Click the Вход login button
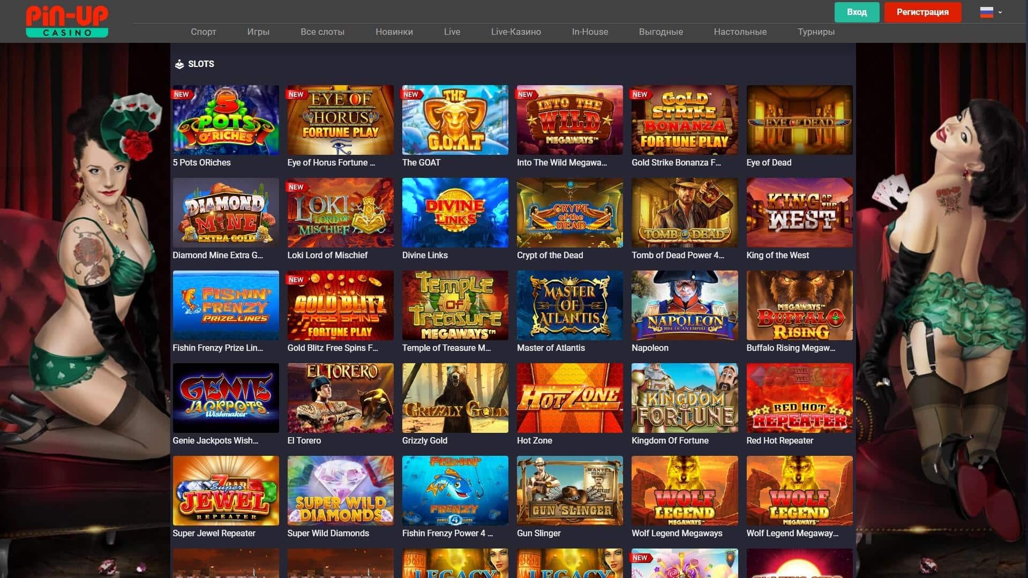Screen dimensions: 1028x578 click(857, 12)
